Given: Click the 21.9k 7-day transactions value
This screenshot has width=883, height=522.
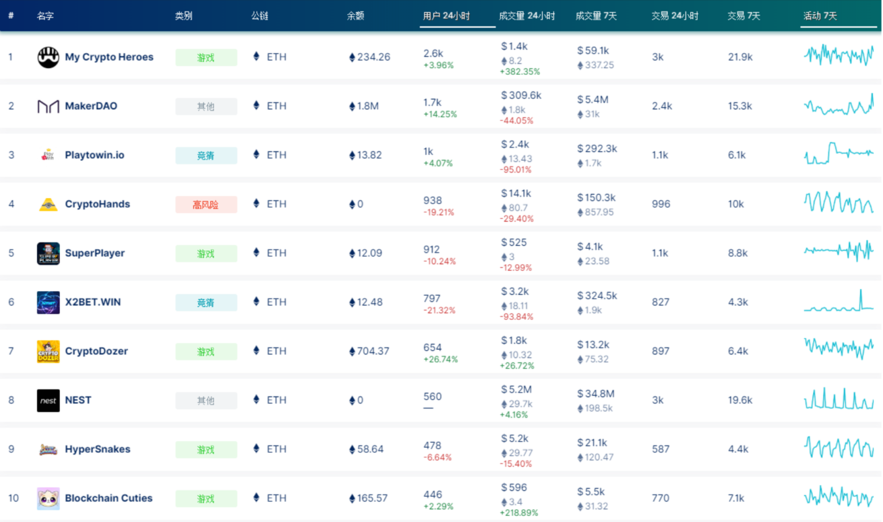Looking at the screenshot, I should tap(740, 57).
